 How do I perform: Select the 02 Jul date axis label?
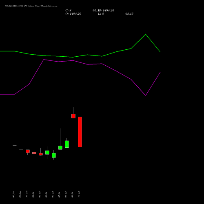click(40, 195)
